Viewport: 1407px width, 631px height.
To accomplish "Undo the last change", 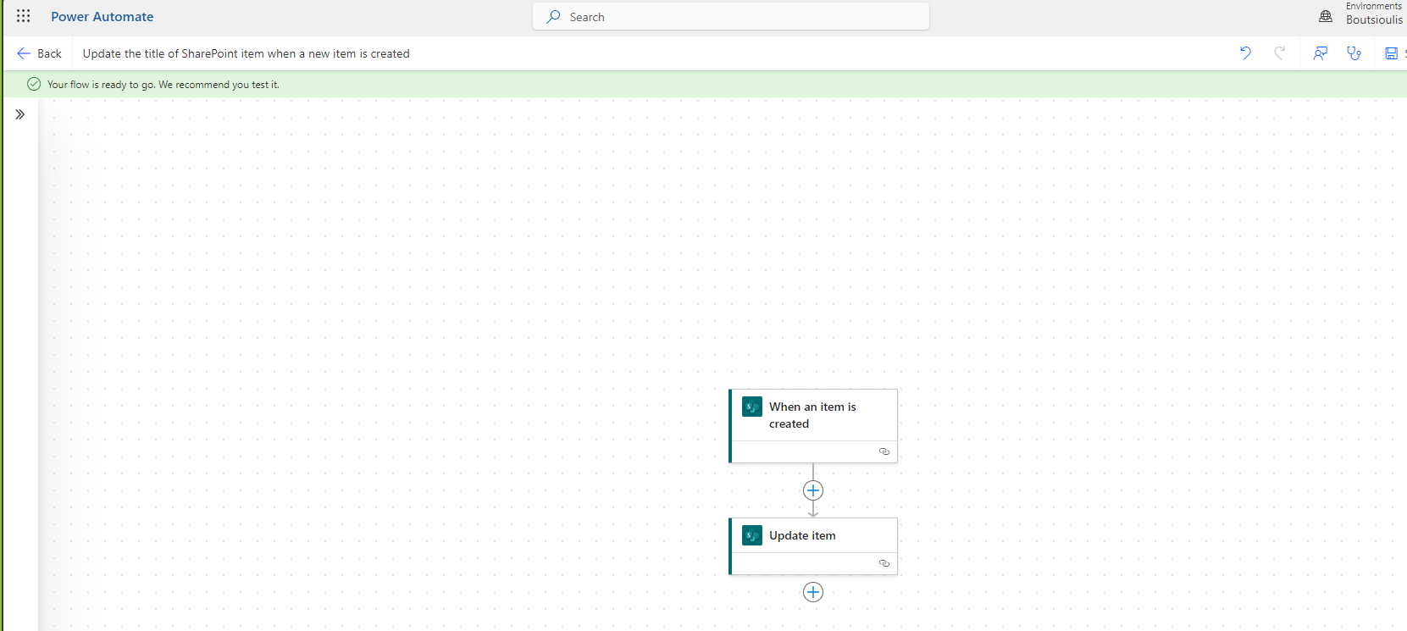I will click(x=1245, y=53).
